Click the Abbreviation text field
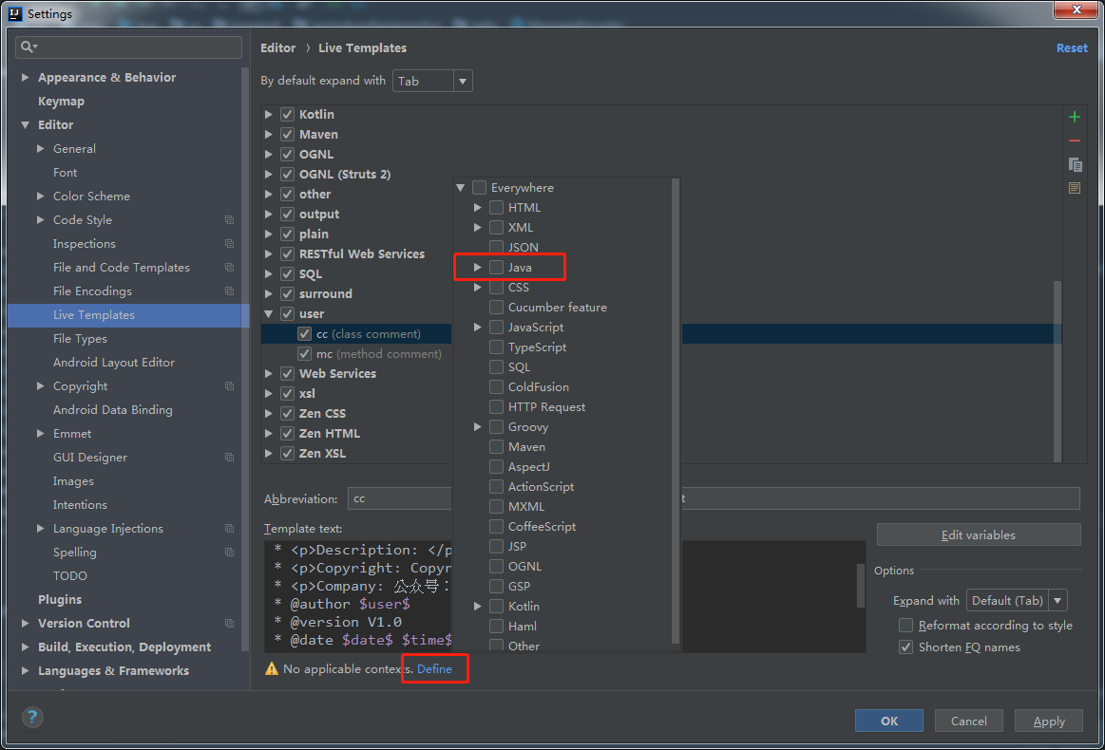The image size is (1105, 750). [399, 498]
